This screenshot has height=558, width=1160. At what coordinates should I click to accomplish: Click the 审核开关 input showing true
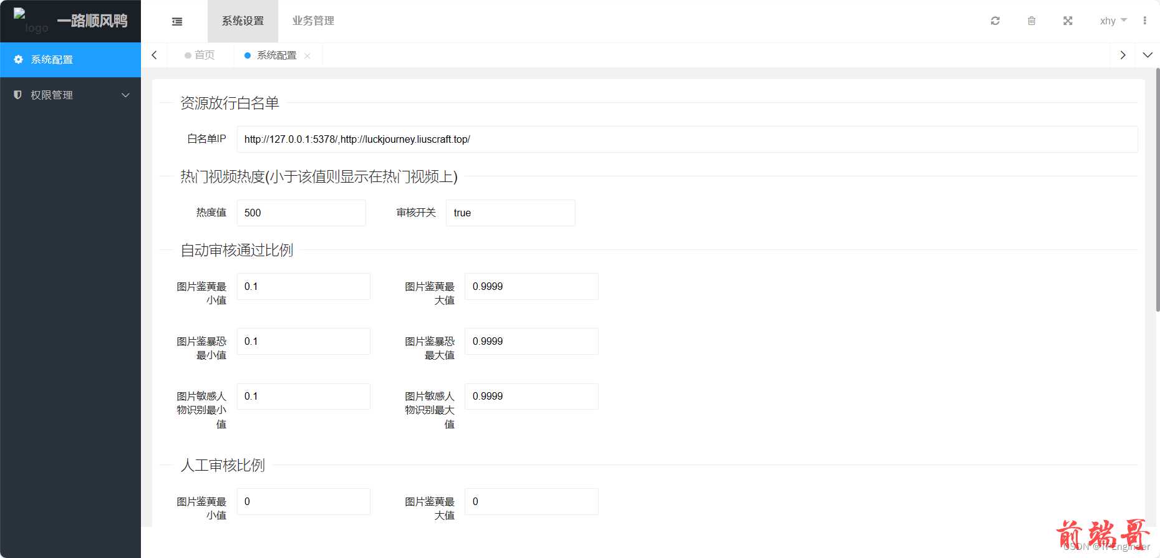coord(511,213)
